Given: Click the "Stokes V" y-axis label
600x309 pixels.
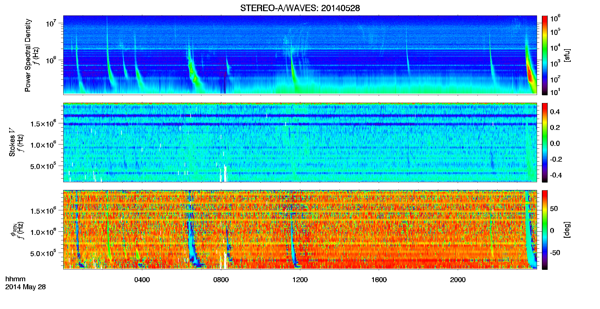Looking at the screenshot, I should (x=12, y=142).
